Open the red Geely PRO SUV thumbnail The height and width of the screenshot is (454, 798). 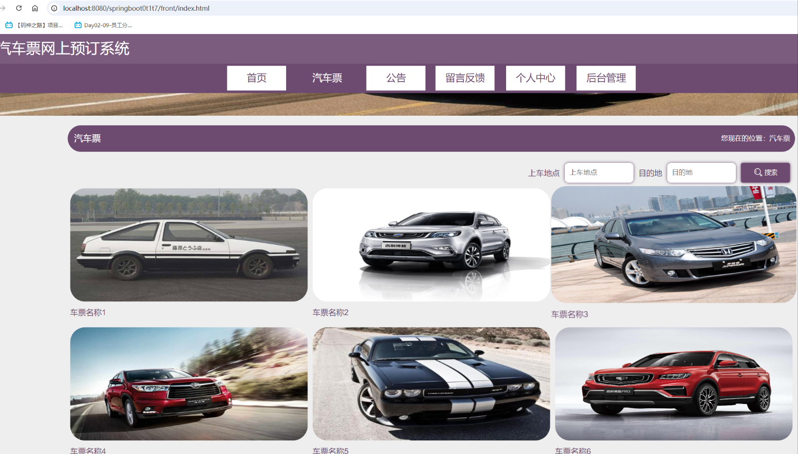[x=674, y=384]
